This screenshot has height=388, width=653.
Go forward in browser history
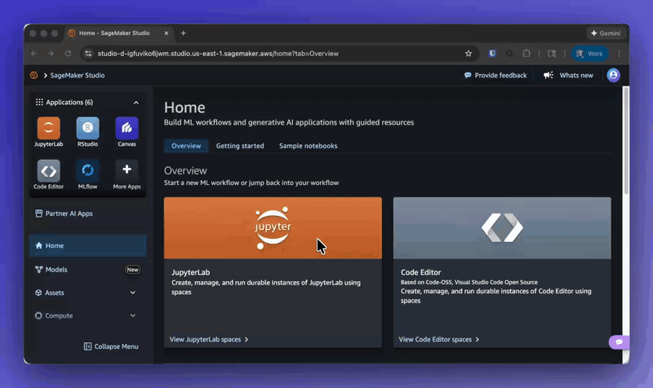[x=51, y=54]
